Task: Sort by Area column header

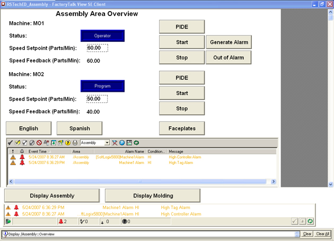Action: click(82, 151)
